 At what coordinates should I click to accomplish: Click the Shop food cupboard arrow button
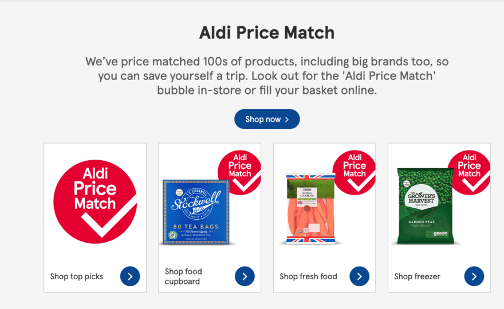(245, 276)
